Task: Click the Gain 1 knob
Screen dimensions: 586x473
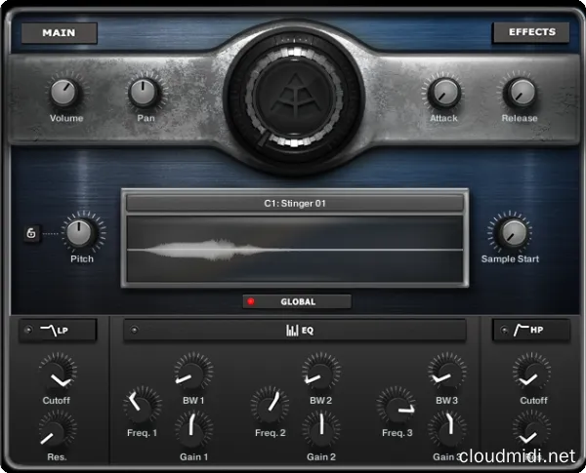Action: tap(193, 429)
